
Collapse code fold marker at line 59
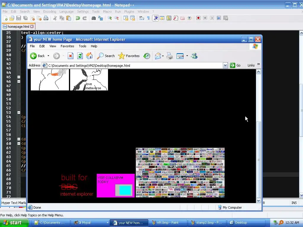tap(19, 139)
